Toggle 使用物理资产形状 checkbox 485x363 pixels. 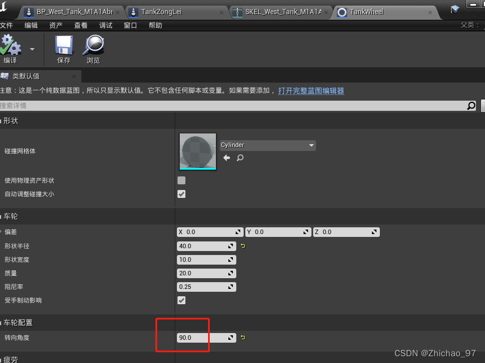(x=181, y=180)
